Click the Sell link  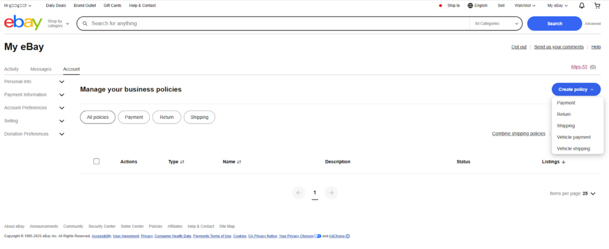[501, 5]
